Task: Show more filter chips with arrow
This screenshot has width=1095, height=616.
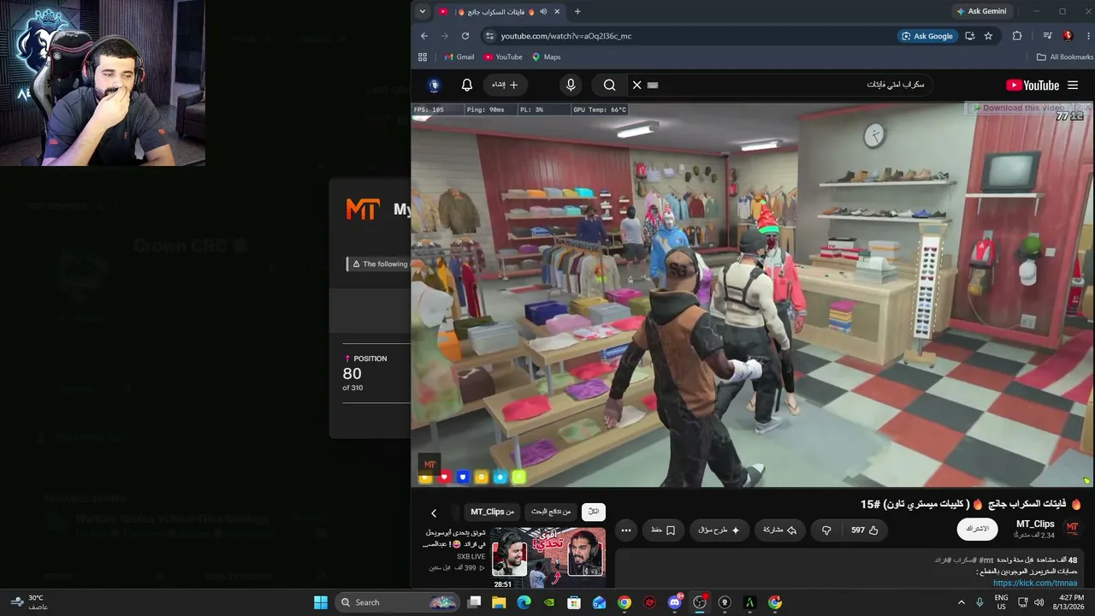Action: [434, 512]
